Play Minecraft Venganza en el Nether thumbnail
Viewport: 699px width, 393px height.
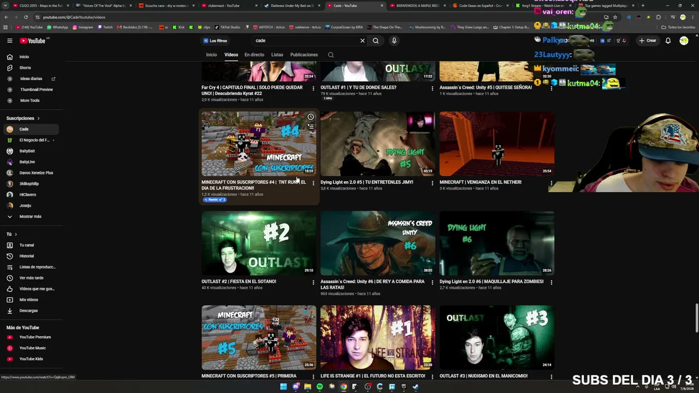tap(497, 144)
